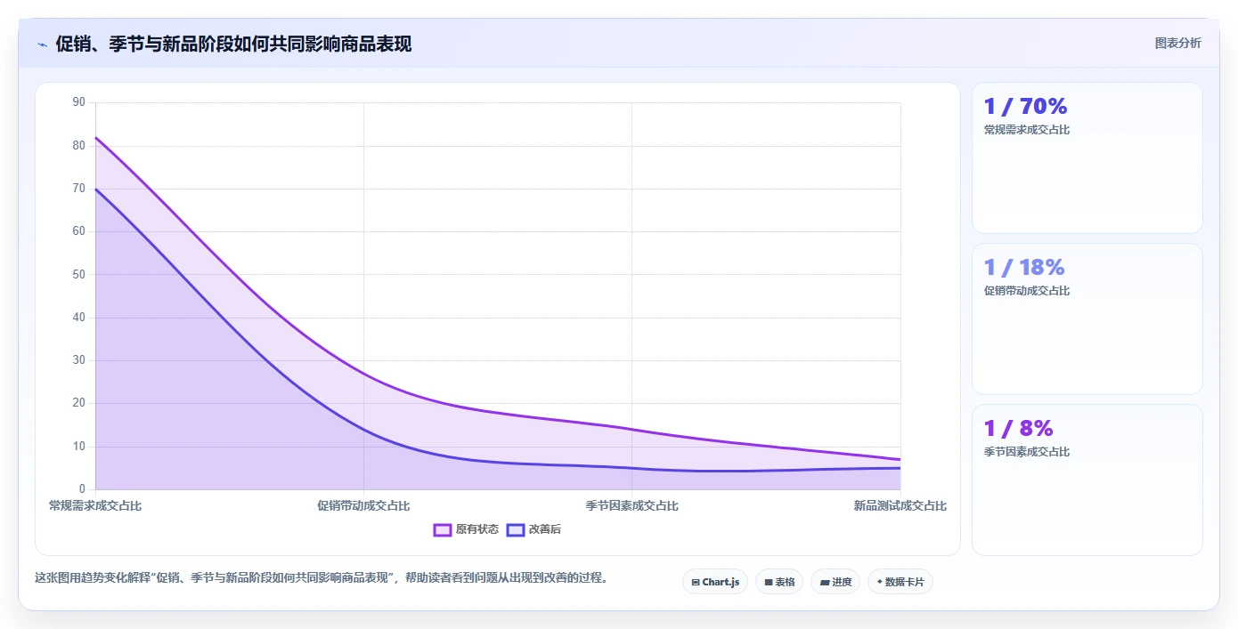Click the 数据卡片 tag button

click(x=900, y=582)
